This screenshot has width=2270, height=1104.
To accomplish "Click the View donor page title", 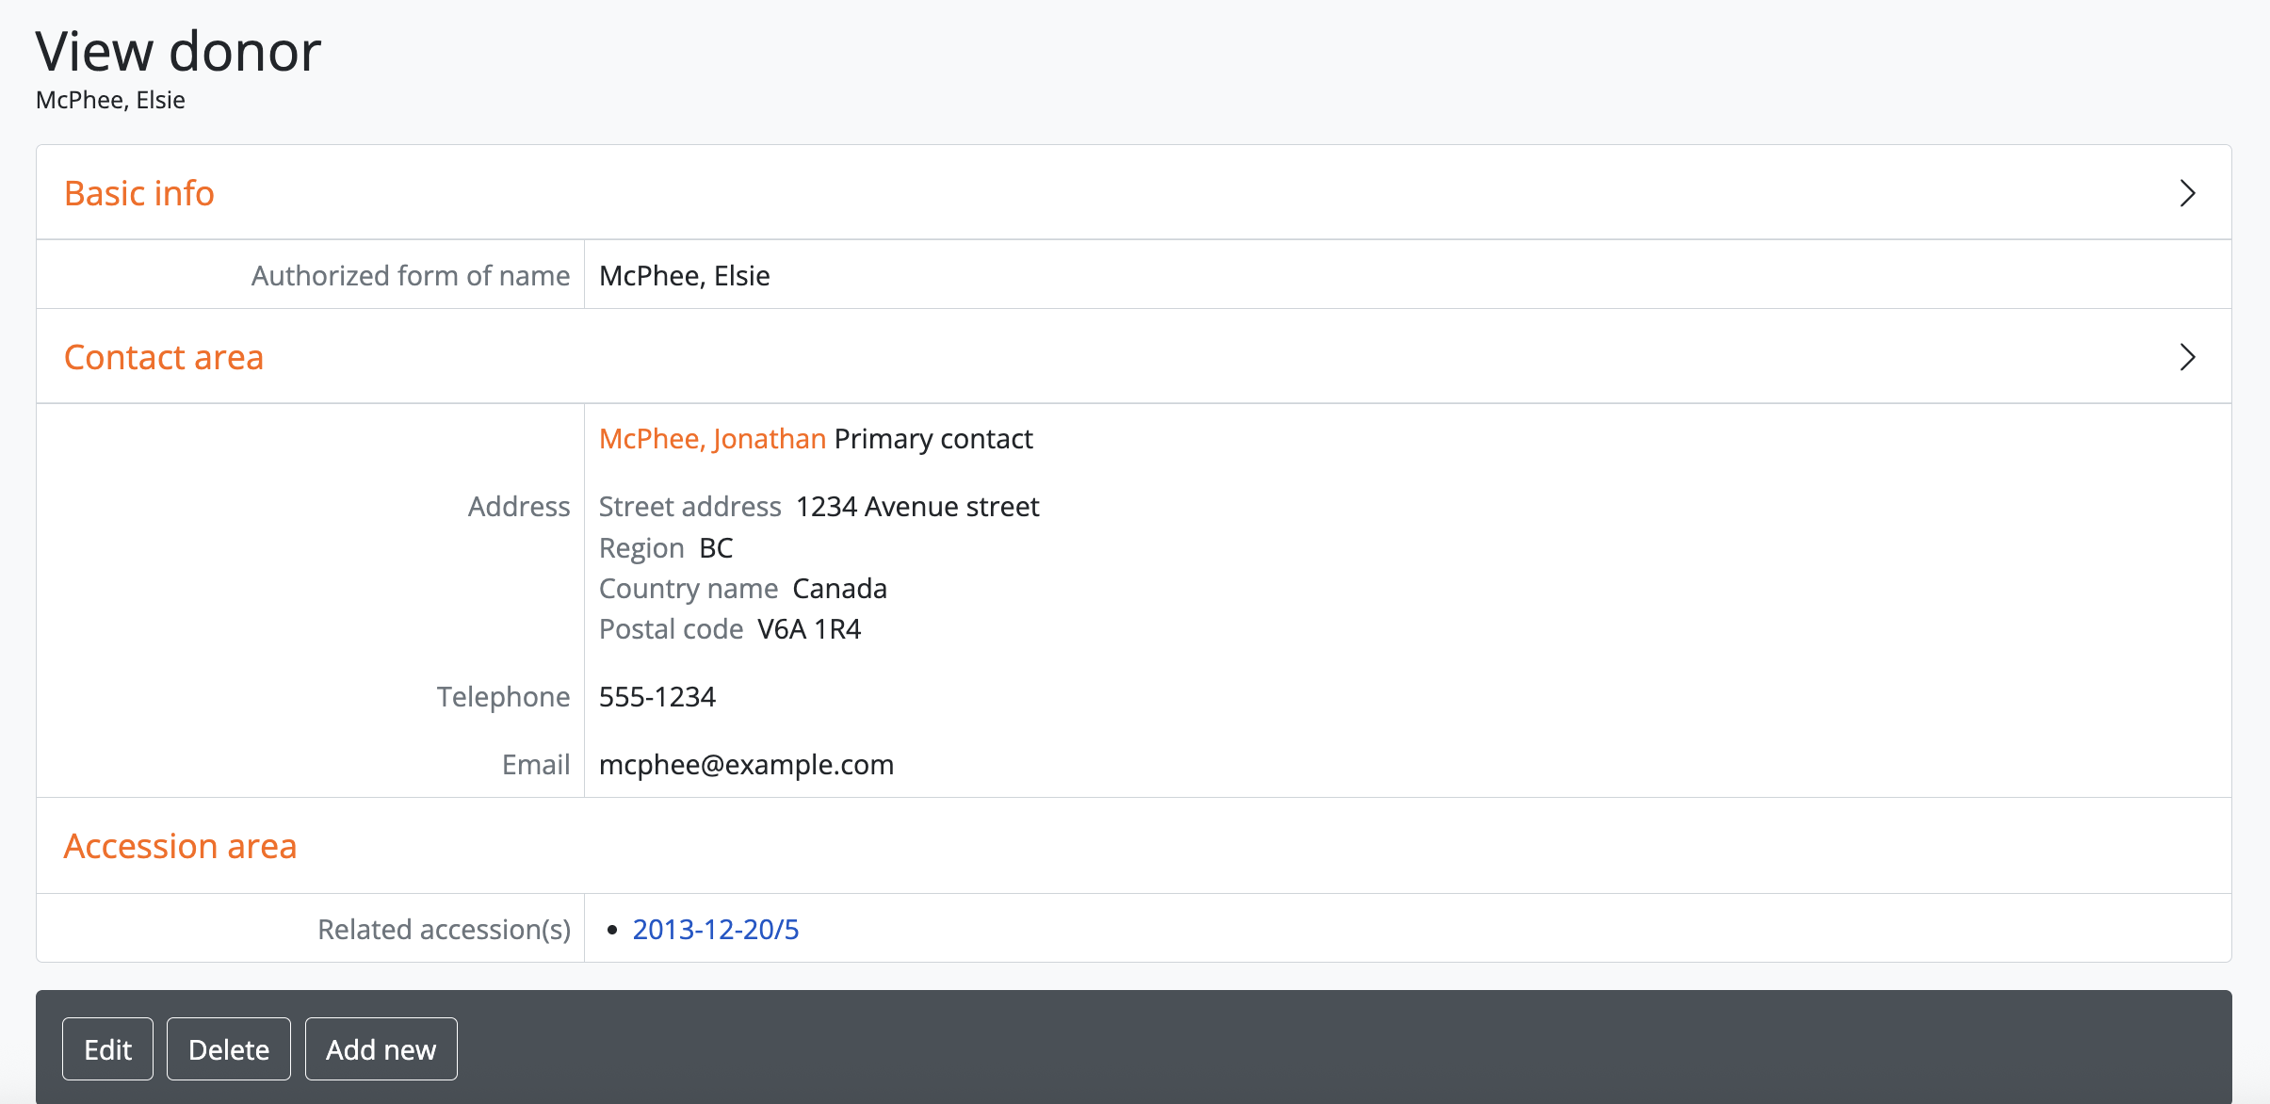I will (179, 51).
